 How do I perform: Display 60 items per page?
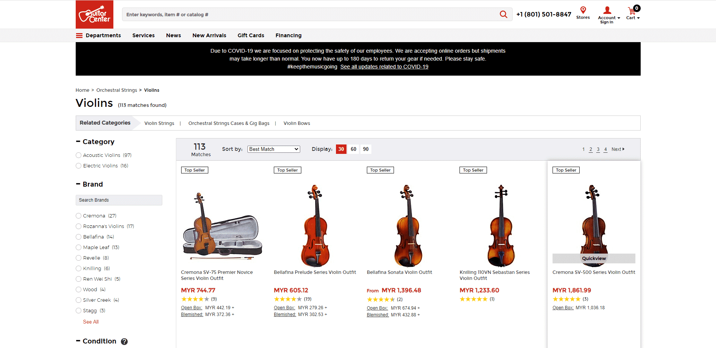(353, 149)
